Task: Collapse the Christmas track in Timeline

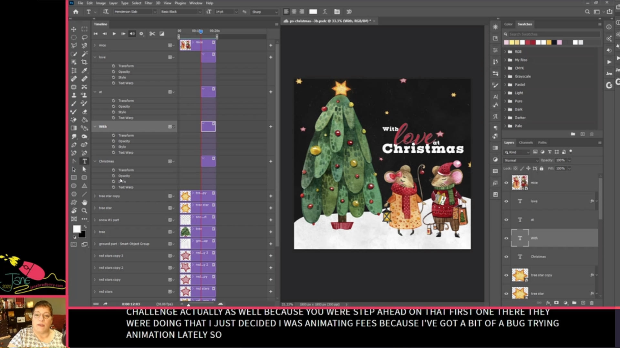Action: (x=95, y=161)
